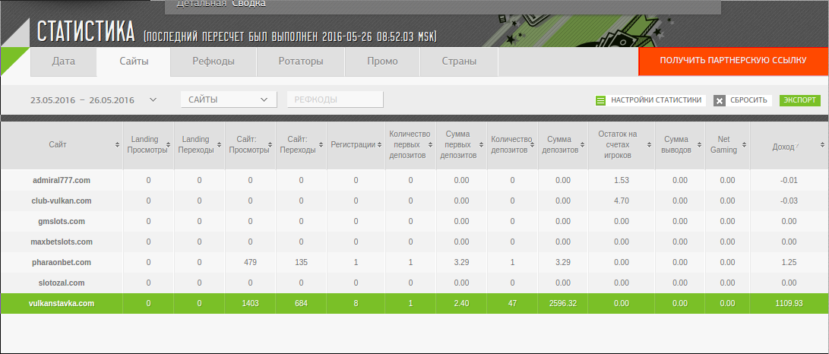The width and height of the screenshot is (829, 354).
Task: Sort by Количество депозитов column arrows
Action: 532,145
